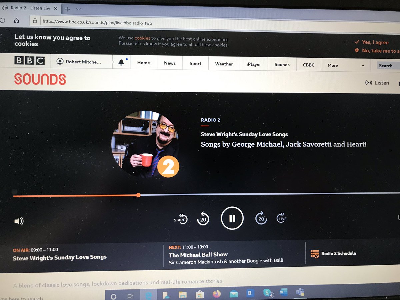Click the BBC logo
The image size is (400, 300).
pyautogui.click(x=29, y=61)
